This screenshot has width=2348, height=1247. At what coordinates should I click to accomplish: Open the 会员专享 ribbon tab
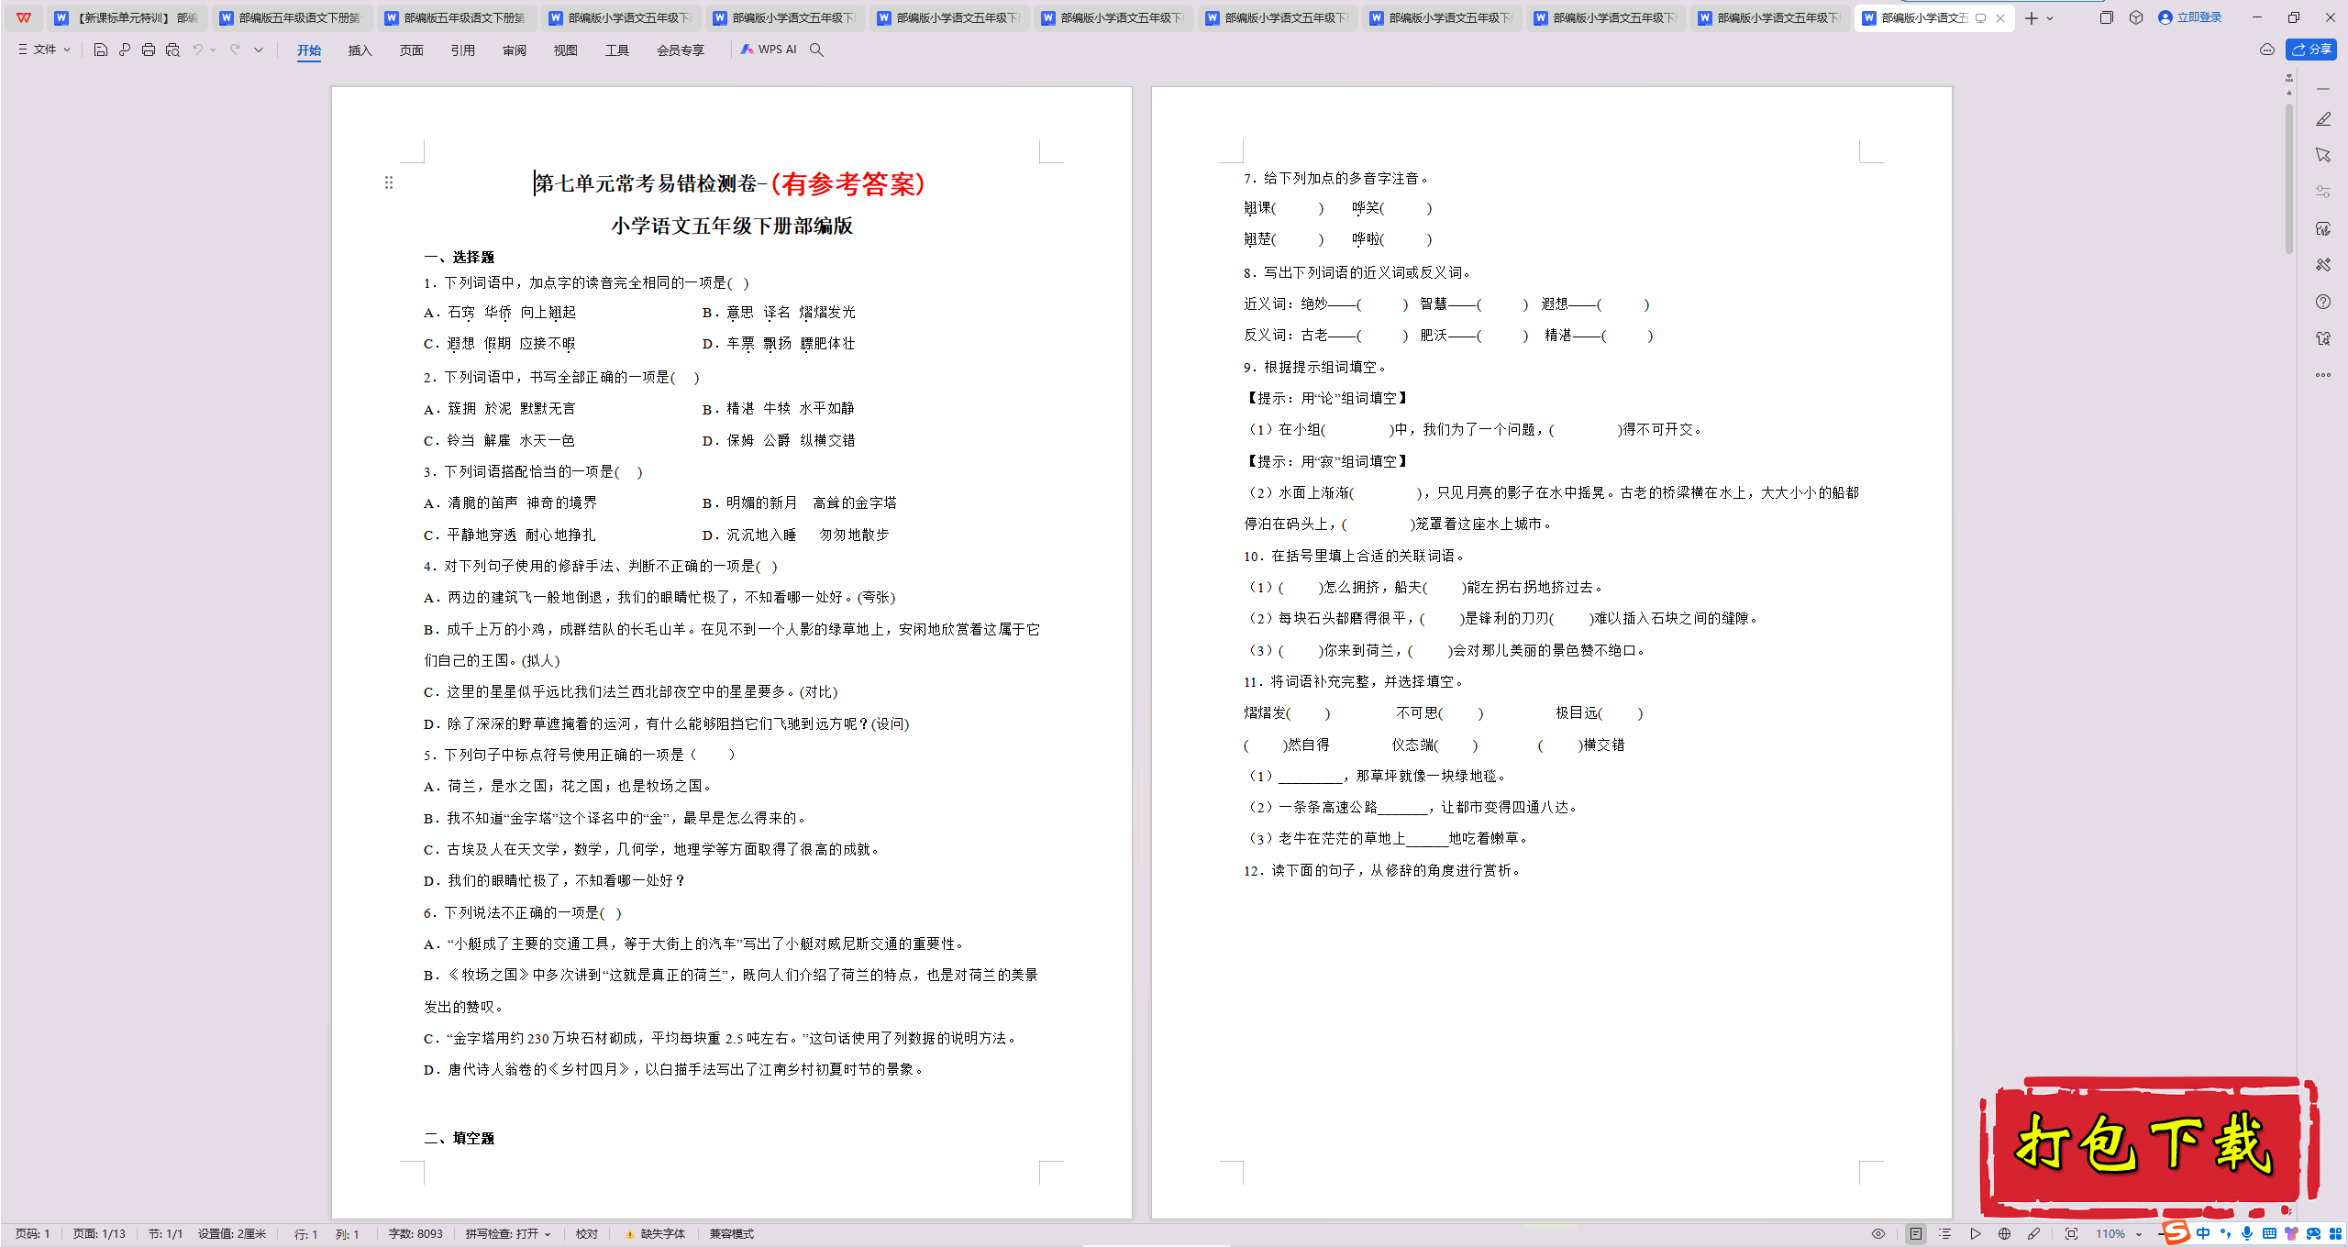(x=680, y=50)
